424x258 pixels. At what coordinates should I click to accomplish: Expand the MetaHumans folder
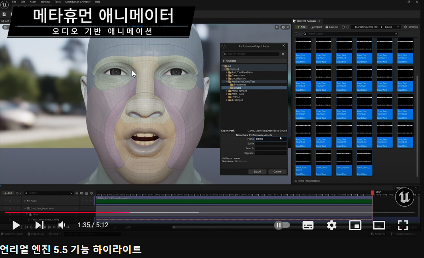point(227,91)
